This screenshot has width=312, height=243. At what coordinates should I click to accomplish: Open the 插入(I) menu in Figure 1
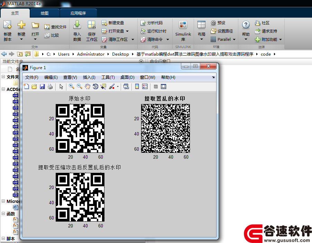click(89, 77)
